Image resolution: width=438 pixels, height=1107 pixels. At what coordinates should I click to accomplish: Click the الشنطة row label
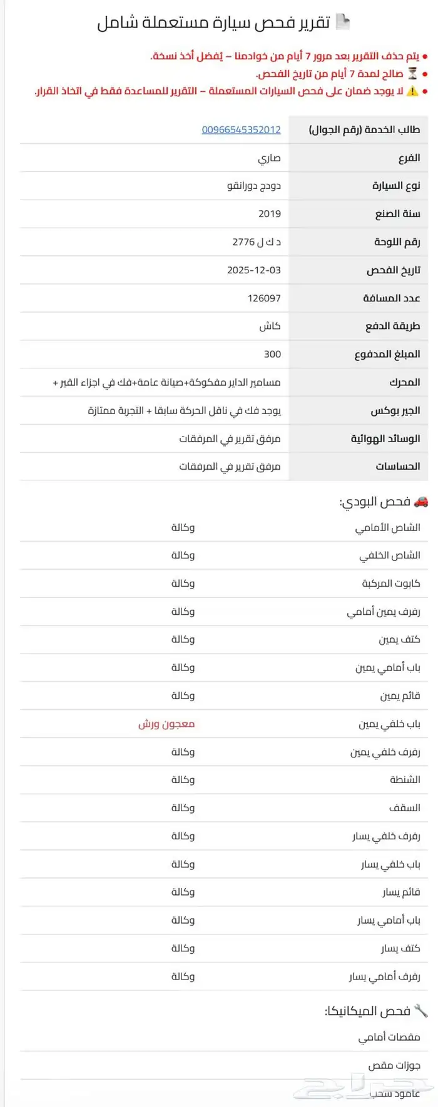[x=405, y=780]
